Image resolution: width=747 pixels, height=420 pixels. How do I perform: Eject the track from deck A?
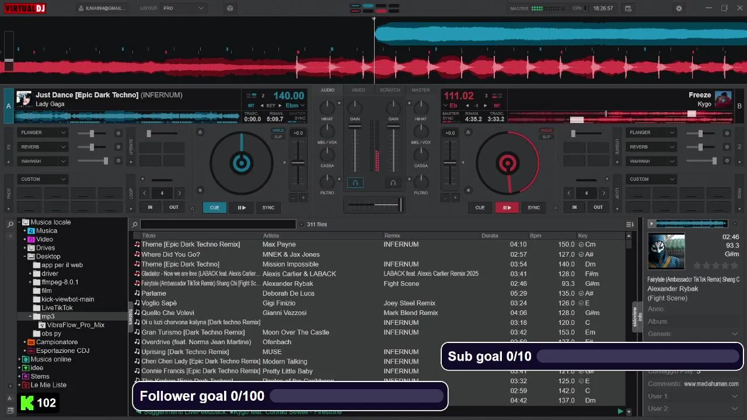point(200,132)
